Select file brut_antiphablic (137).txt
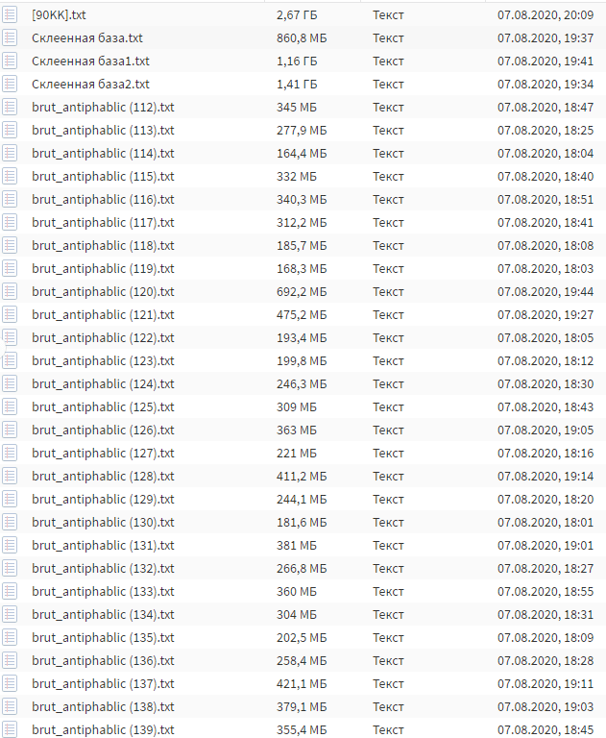 coord(103,683)
